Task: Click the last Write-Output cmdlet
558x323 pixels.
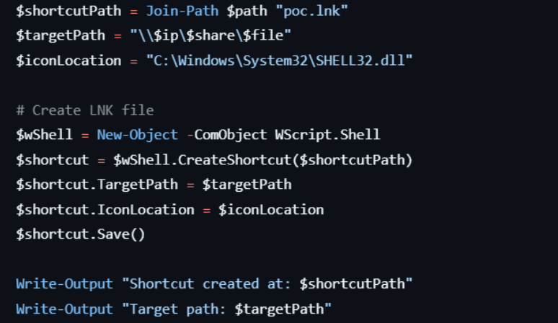Action: (64, 309)
